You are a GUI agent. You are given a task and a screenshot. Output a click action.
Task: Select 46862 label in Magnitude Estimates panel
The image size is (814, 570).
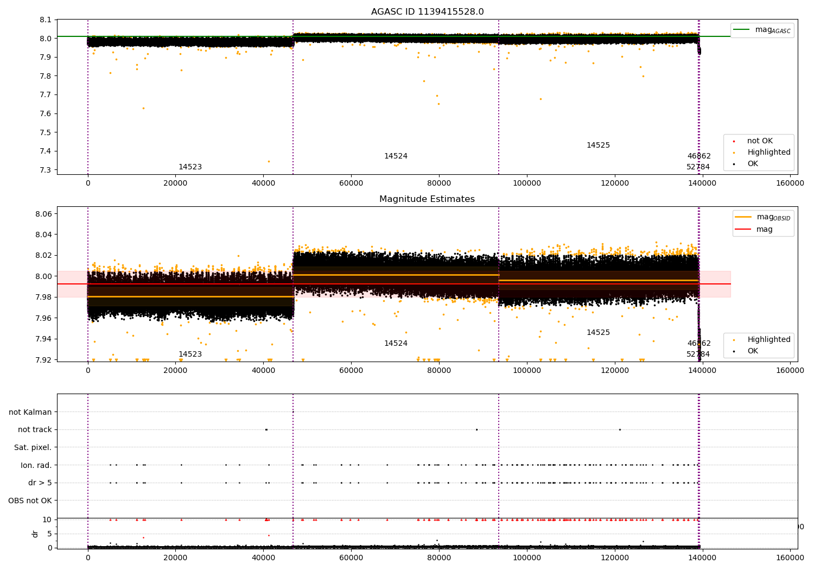699,344
